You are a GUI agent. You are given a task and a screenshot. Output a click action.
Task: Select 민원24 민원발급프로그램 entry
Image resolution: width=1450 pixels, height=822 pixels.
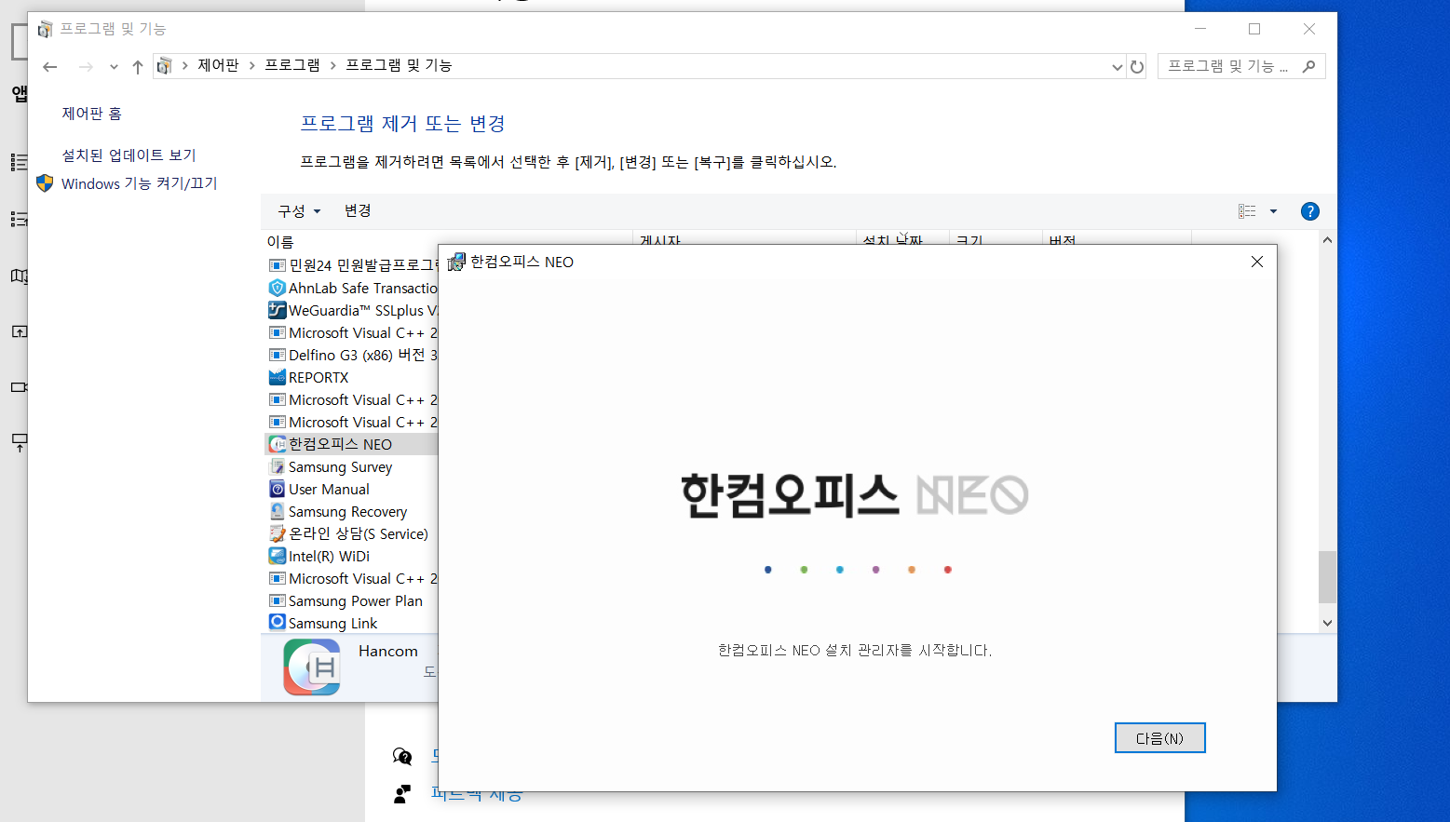point(351,265)
